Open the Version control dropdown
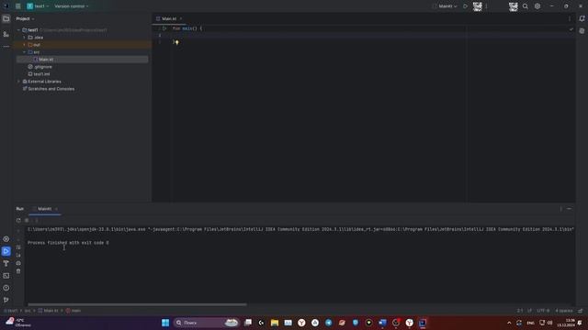Viewport: 588px width, 330px height. point(72,6)
